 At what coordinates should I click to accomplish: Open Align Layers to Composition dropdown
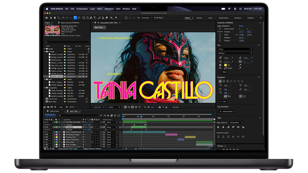point(236,123)
